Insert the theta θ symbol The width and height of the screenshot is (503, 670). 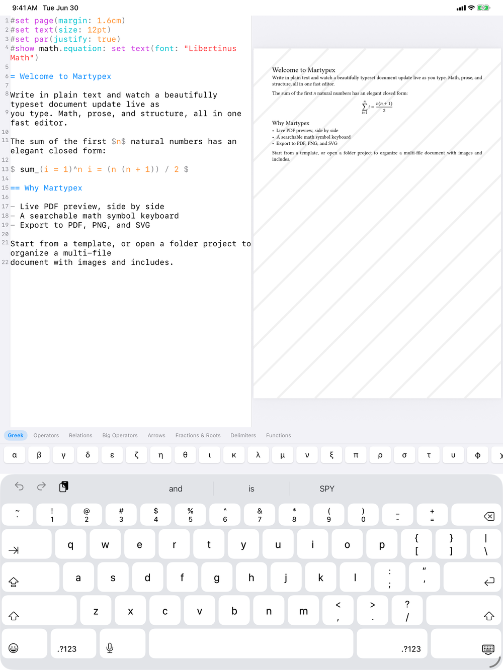[x=185, y=455]
